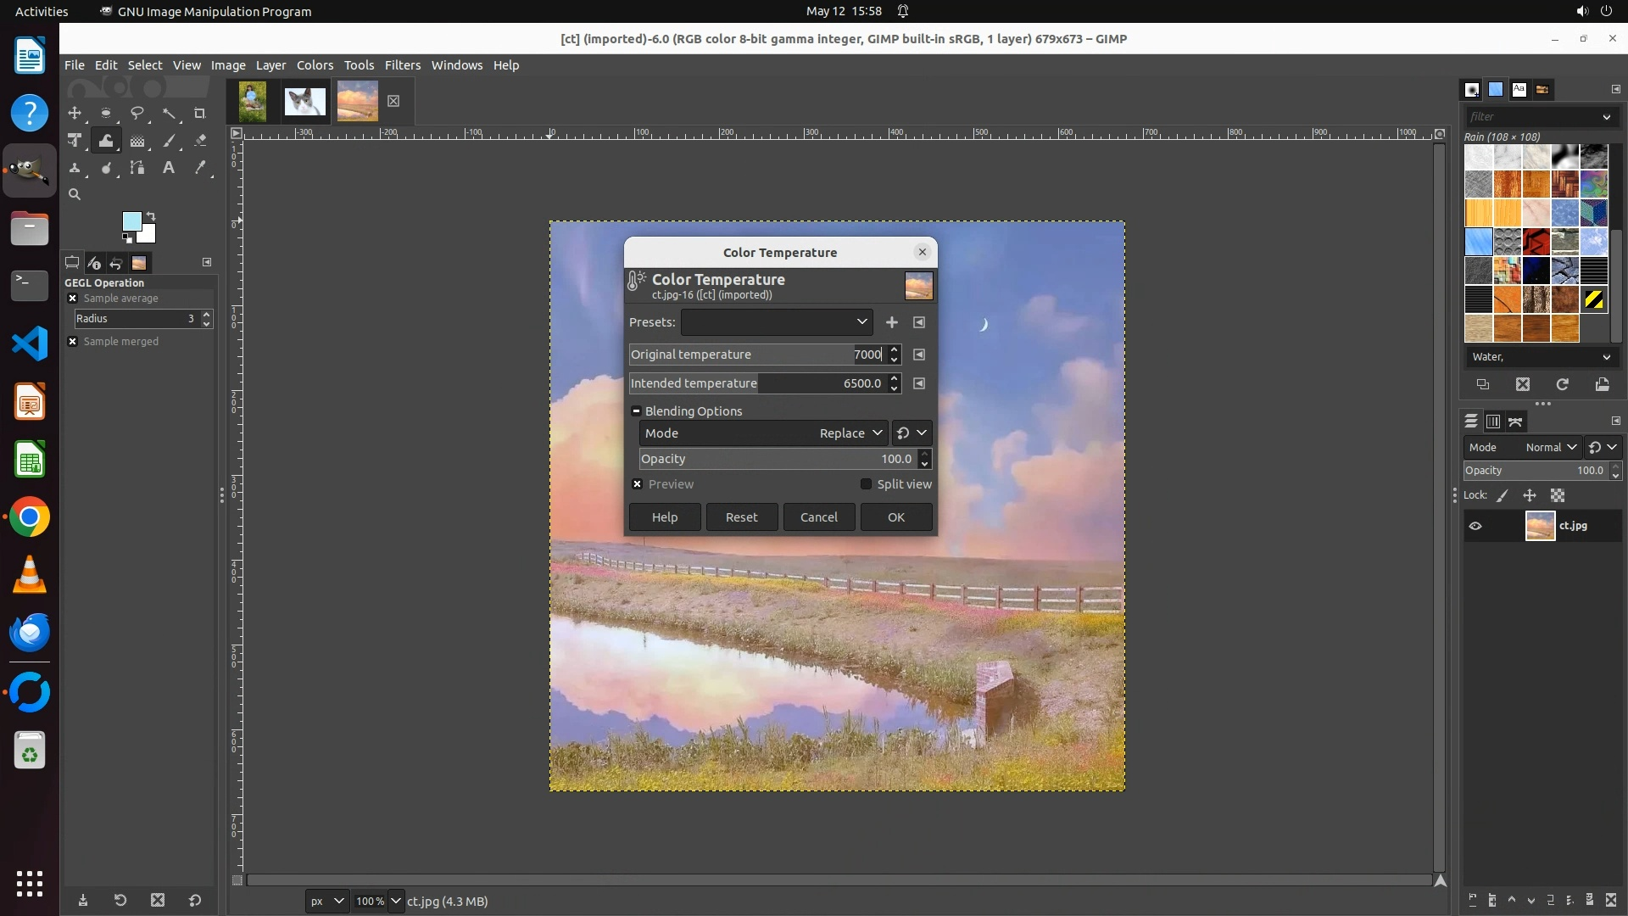The image size is (1628, 916).
Task: Open the blending Mode Replace dropdown
Action: (850, 433)
